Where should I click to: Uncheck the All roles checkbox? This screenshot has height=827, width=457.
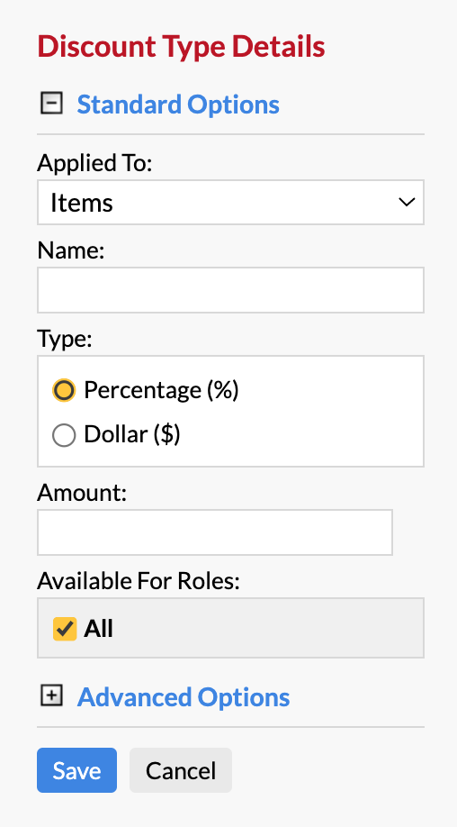[x=65, y=629]
